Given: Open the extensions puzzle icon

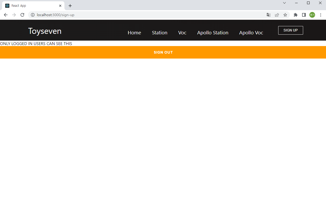Looking at the screenshot, I should tap(296, 15).
